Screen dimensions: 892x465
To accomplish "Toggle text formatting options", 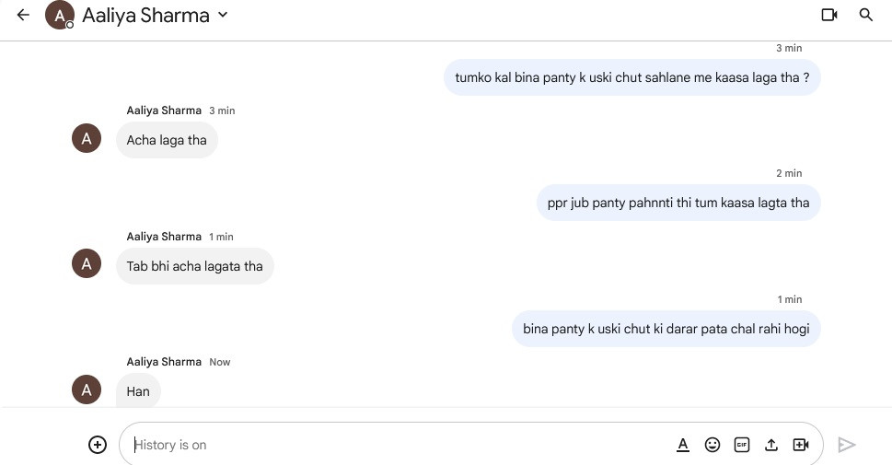I will (683, 445).
